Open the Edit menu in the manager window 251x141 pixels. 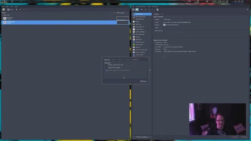[x=7, y=7]
